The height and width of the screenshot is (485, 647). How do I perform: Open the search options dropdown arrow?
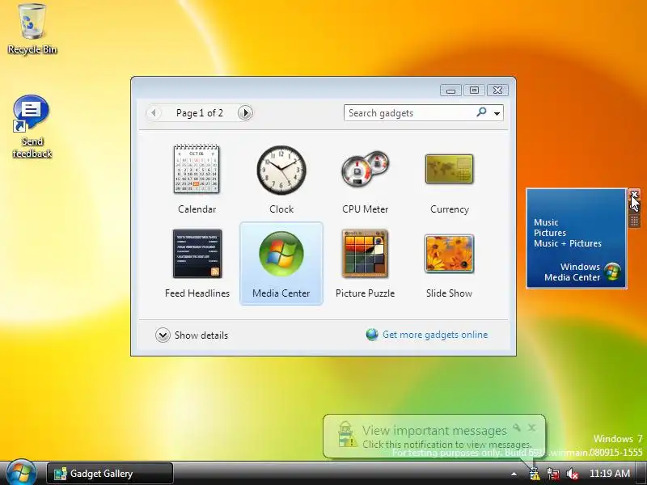497,113
